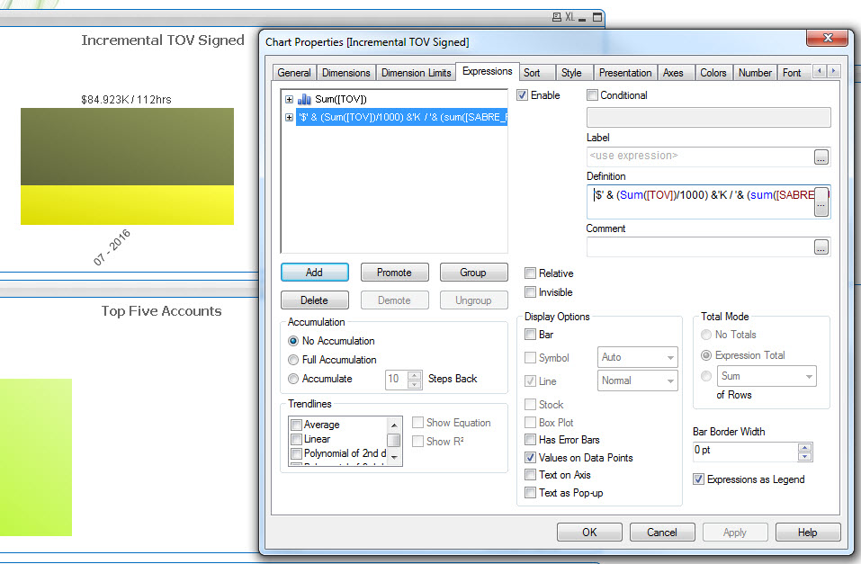Expand the '$' & (Sum([TOV])/1000) expression node
861x564 pixels.
[x=289, y=117]
